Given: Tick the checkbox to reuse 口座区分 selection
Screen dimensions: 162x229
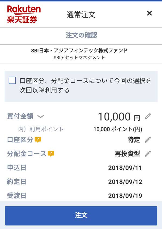Looking at the screenshot, I should pos(12,81).
